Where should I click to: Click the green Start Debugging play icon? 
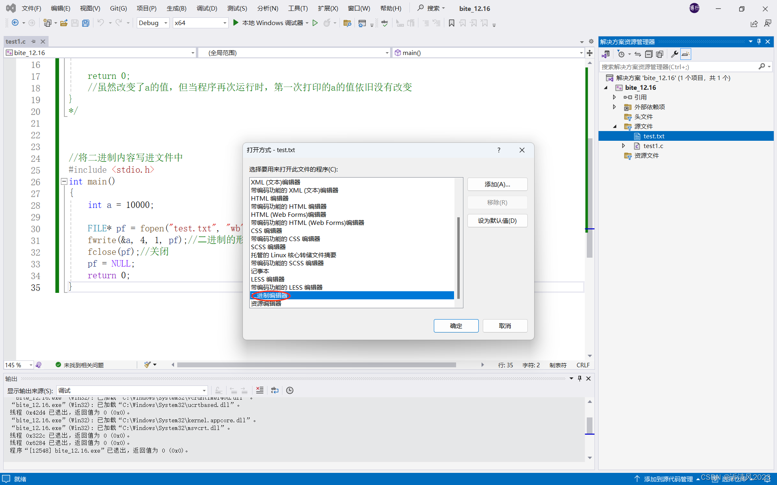236,23
